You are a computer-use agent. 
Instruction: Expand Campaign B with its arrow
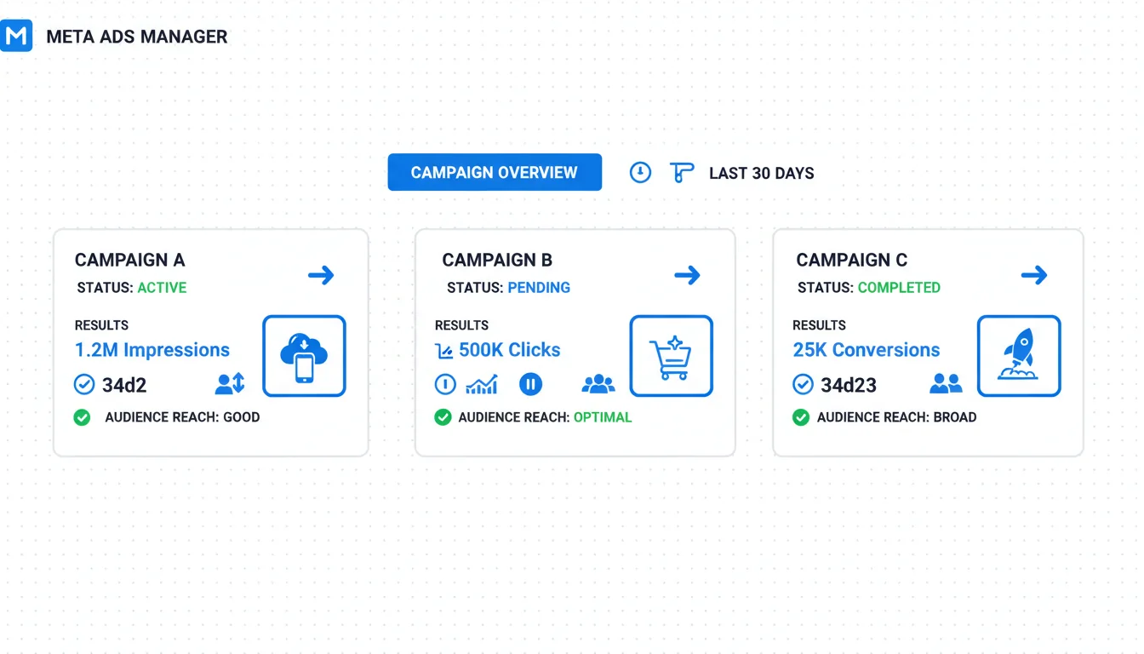tap(687, 275)
